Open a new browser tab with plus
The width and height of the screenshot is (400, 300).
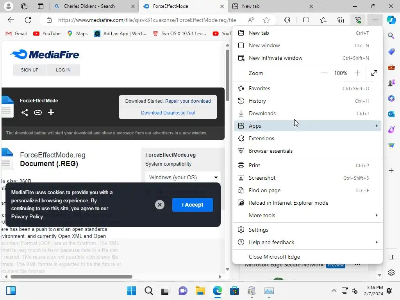click(324, 6)
